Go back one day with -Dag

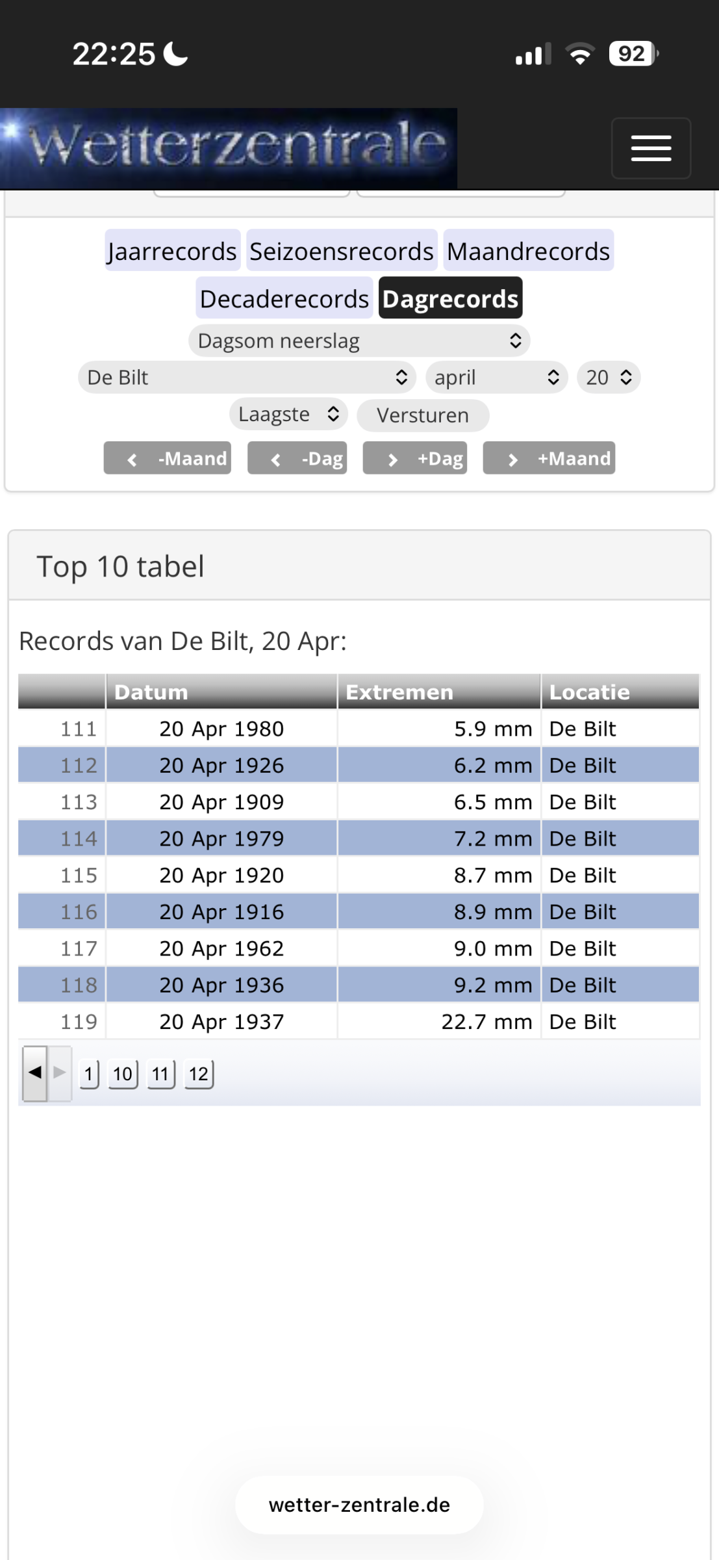[x=297, y=458]
